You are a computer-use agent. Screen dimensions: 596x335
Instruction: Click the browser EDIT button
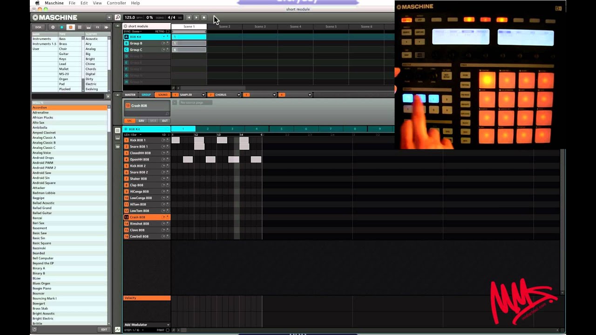point(104,329)
